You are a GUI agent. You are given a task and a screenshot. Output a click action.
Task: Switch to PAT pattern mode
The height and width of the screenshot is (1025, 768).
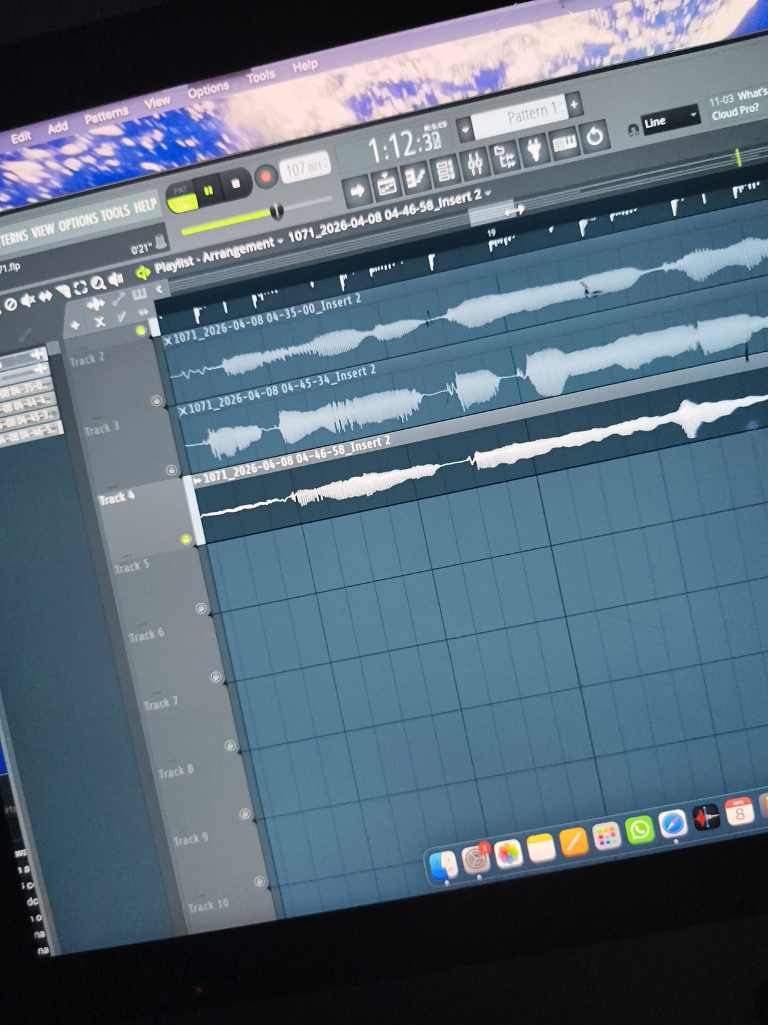(x=180, y=190)
